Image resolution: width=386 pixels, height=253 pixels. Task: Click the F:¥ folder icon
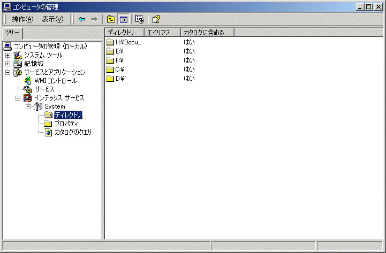110,60
